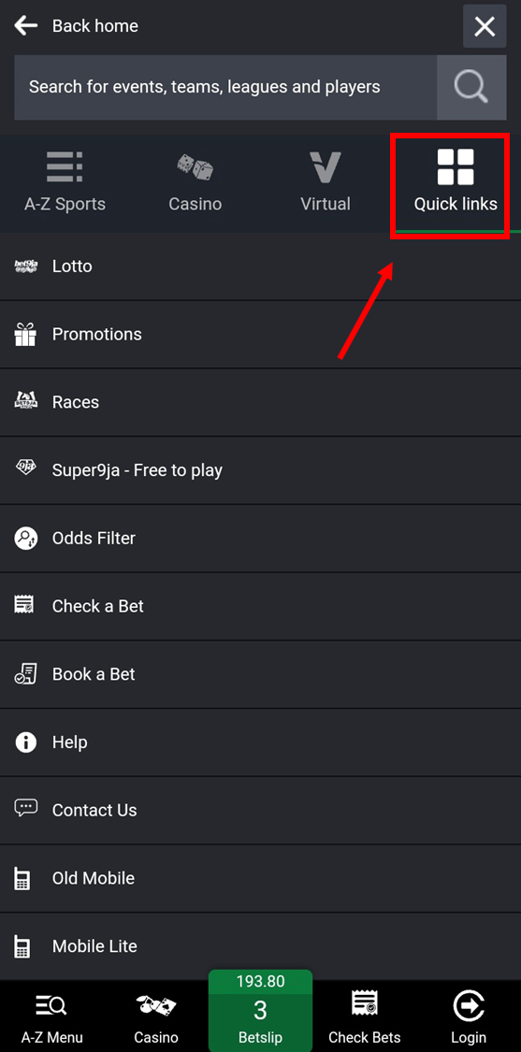Tap the chat bubble icon for Contact Us

(25, 809)
